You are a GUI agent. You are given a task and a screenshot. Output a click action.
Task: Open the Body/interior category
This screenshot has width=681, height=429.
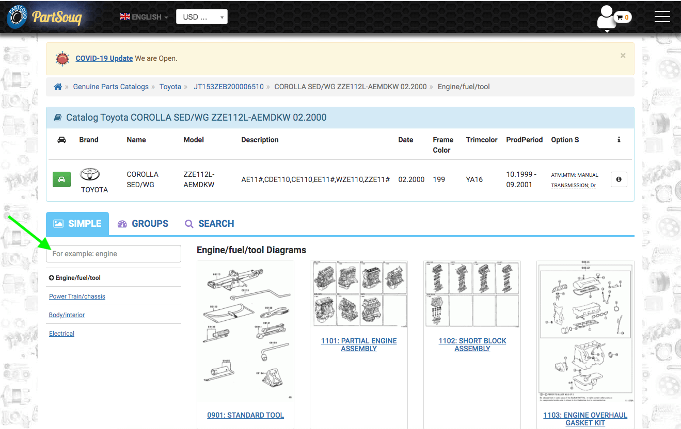[x=67, y=315]
